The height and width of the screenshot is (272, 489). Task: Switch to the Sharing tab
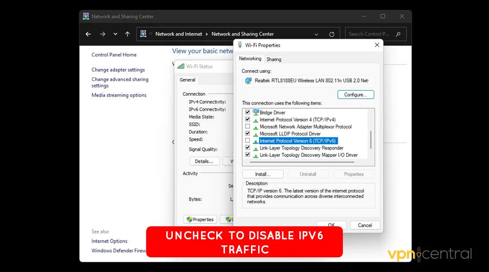pos(274,59)
